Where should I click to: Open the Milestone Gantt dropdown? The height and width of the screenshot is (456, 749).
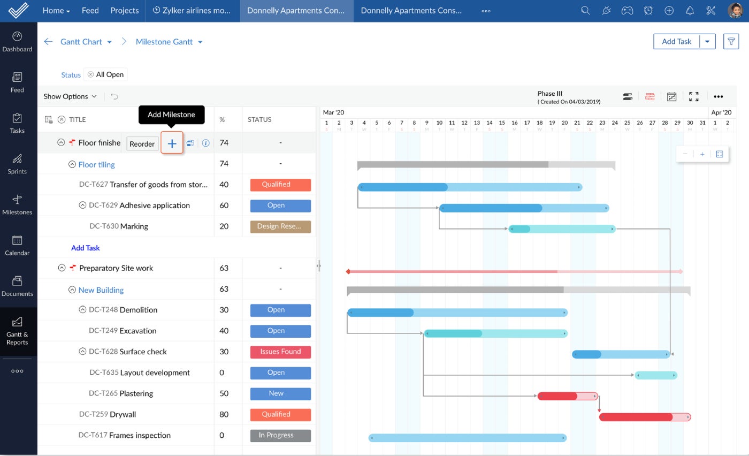point(200,42)
